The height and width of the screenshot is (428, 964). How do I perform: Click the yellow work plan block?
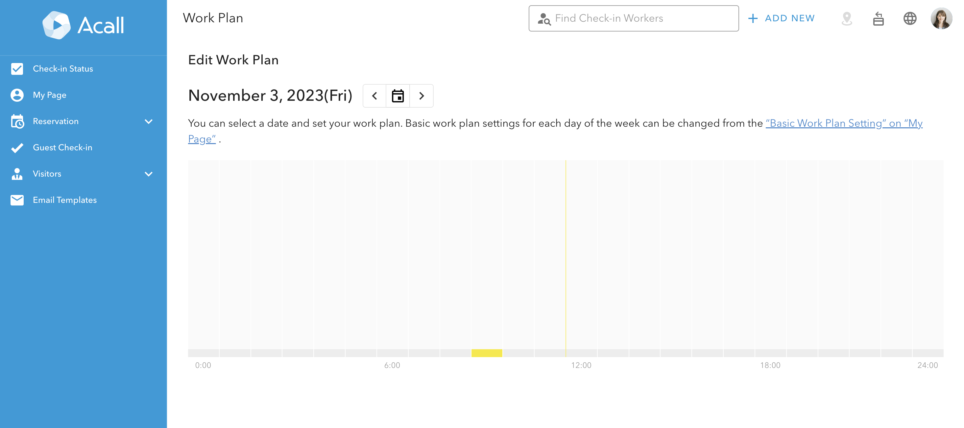487,353
